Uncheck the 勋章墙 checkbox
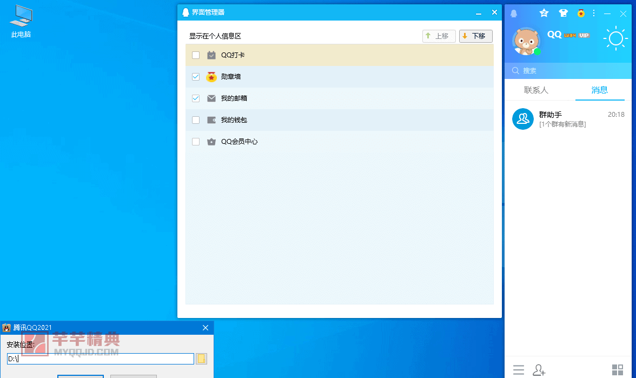 click(x=196, y=77)
